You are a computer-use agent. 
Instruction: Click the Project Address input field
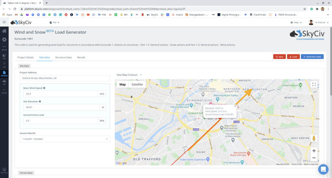(65, 78)
